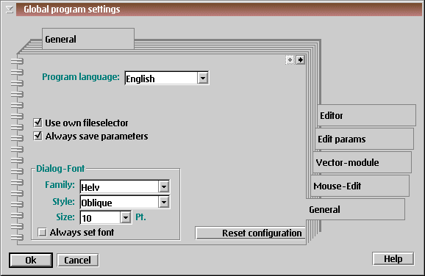
Task: Switch to the Mouse-Edit tab
Action: (x=360, y=186)
